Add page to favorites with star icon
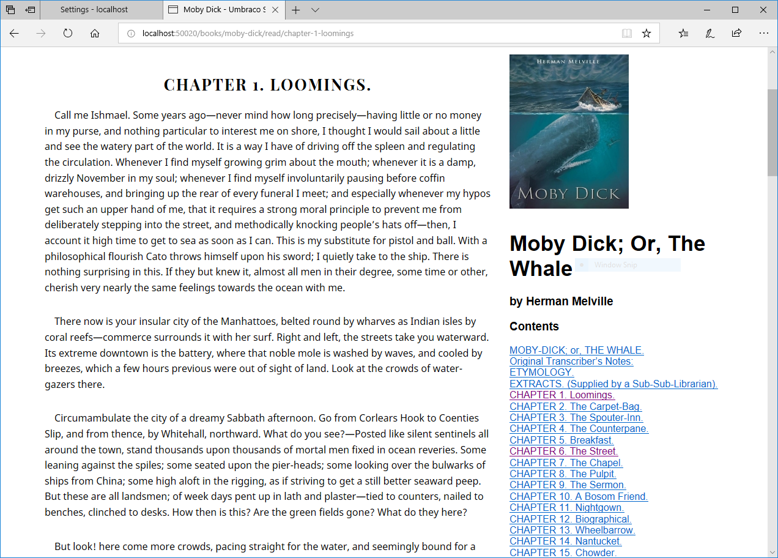 [646, 34]
